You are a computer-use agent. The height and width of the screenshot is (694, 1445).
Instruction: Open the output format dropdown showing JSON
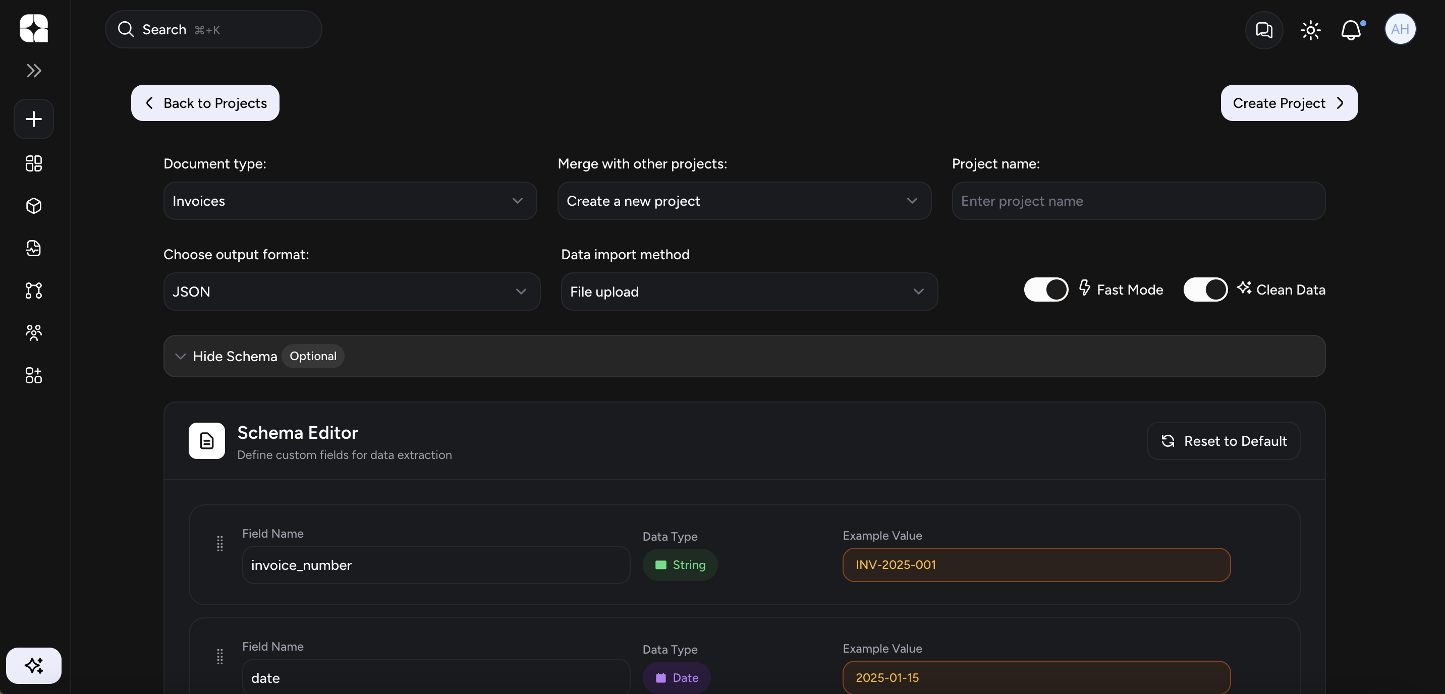point(351,292)
